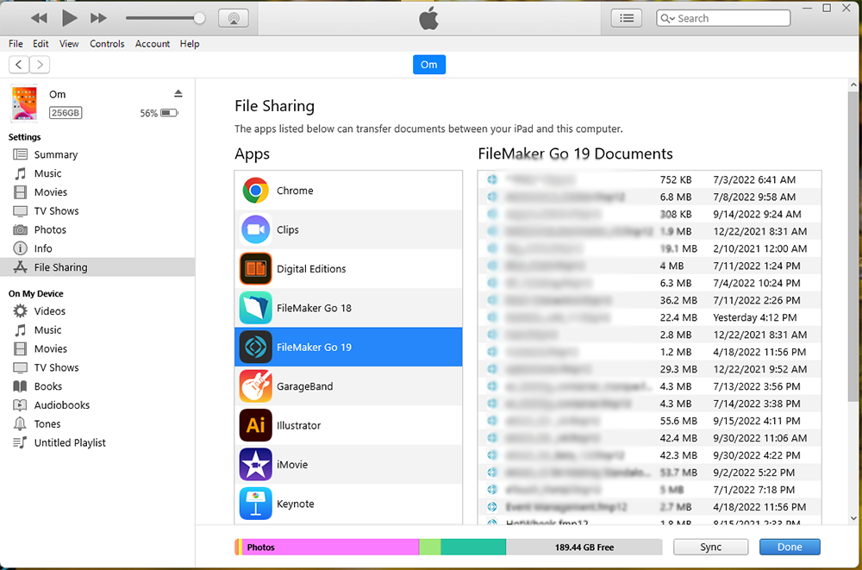This screenshot has width=862, height=570.
Task: Select GarageBand app icon
Action: pyautogui.click(x=256, y=385)
